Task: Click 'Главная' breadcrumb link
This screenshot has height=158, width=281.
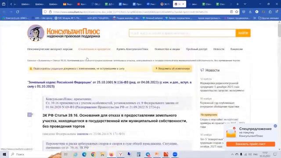Action: pyautogui.click(x=32, y=61)
